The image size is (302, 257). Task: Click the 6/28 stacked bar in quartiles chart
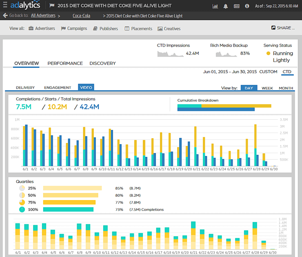255,236
